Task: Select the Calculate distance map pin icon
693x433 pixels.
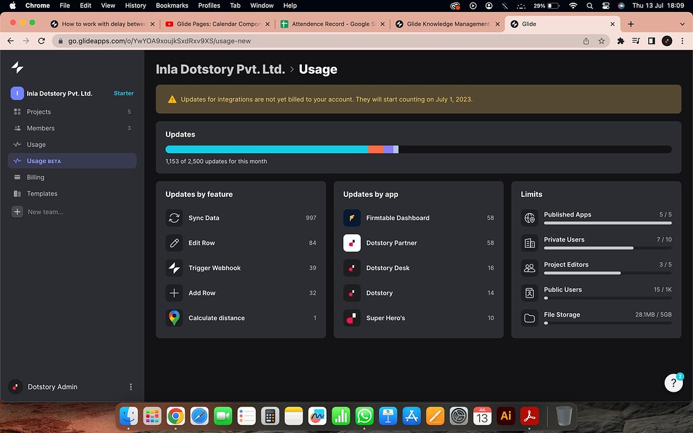Action: [x=175, y=317]
